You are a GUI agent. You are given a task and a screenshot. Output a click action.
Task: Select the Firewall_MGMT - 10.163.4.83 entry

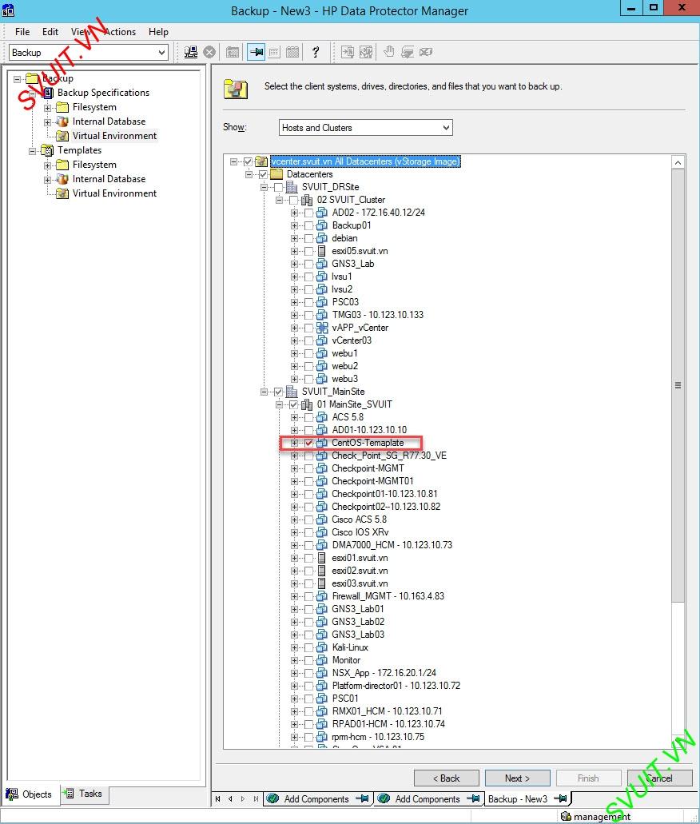click(x=388, y=596)
